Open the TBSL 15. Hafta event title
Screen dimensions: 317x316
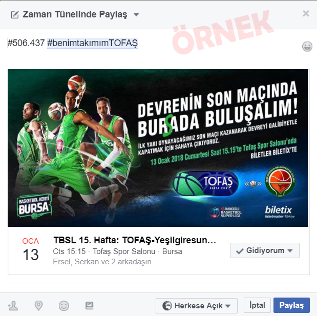(135, 240)
